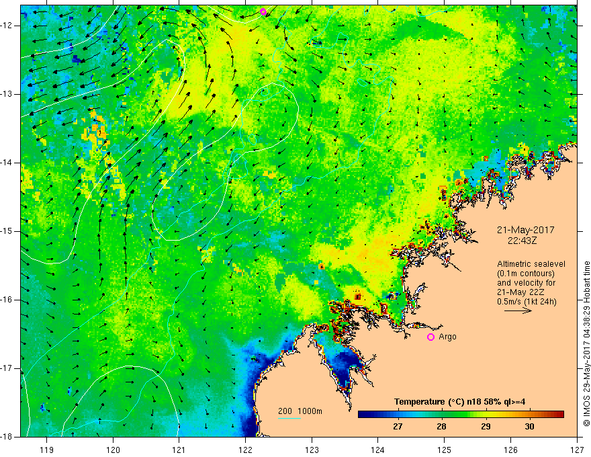Click the 30 value on the temperature scale
This screenshot has width=591, height=457.
[x=530, y=427]
